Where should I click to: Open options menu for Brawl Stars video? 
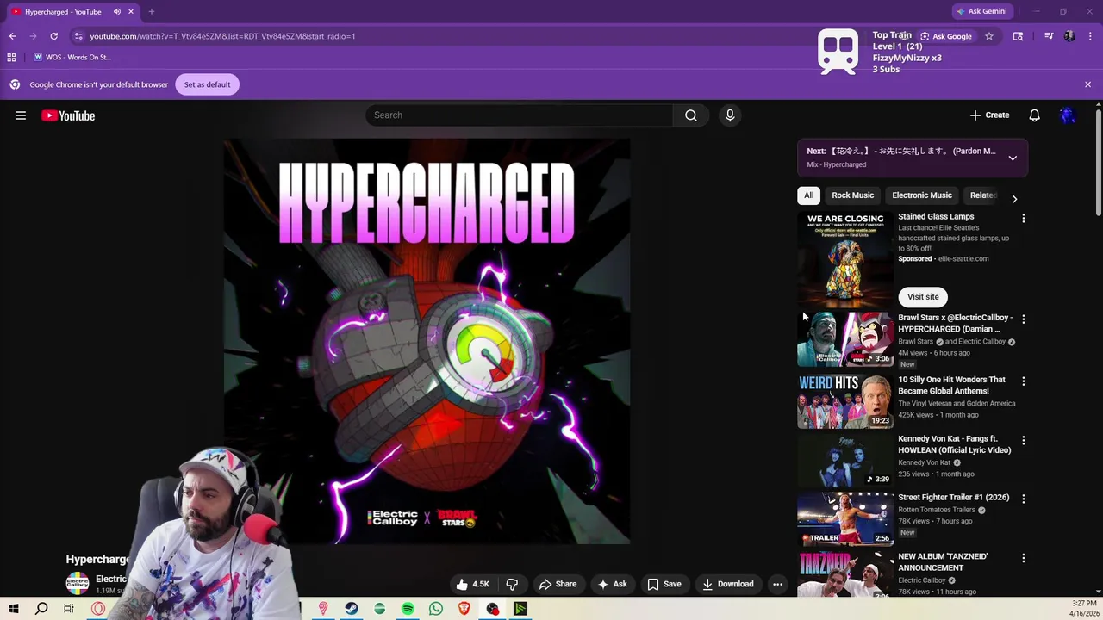click(1023, 319)
